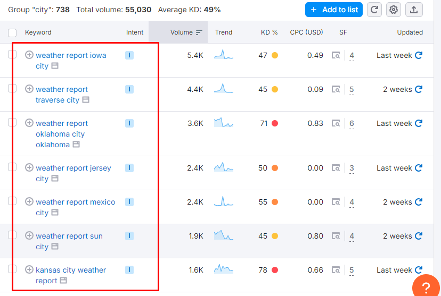Image resolution: width=441 pixels, height=296 pixels.
Task: Sort by the Updated column header
Action: tap(410, 32)
